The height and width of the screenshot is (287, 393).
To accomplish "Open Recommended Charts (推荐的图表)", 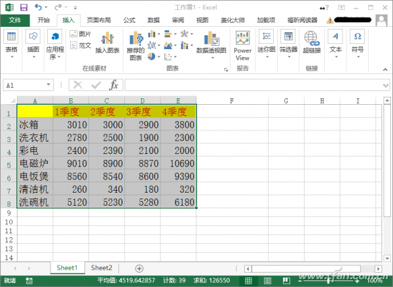I will (136, 46).
